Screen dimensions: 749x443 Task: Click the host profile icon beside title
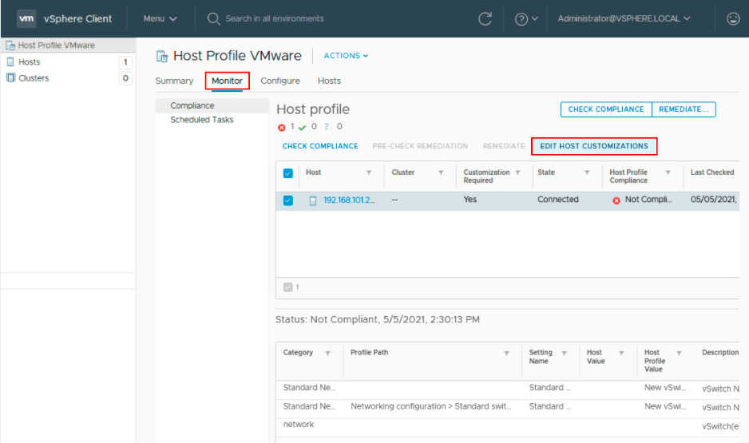point(162,57)
